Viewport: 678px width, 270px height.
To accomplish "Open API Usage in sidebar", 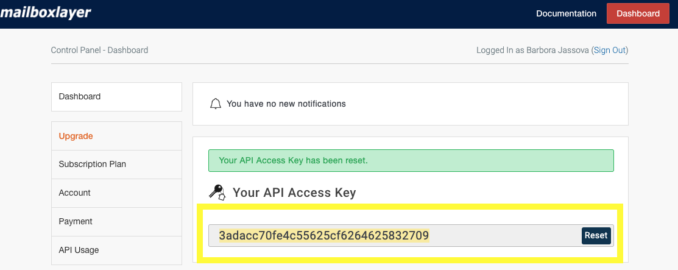I will (x=116, y=250).
